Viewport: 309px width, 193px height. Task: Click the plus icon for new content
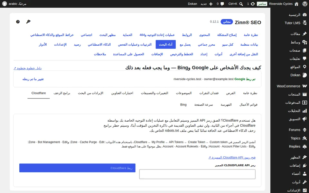[211, 4]
